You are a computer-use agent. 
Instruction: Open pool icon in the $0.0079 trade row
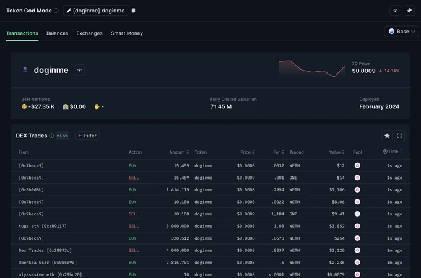coord(357,274)
